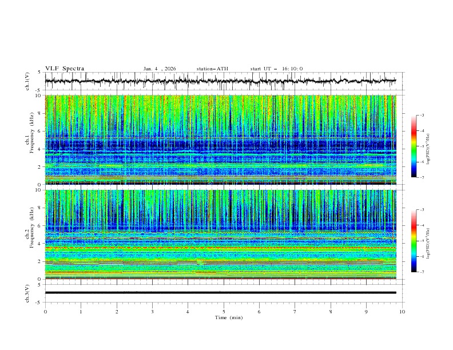The height and width of the screenshot is (350, 453).
Task: Select the "start UT = 16:10:0" text
Action: (276, 69)
